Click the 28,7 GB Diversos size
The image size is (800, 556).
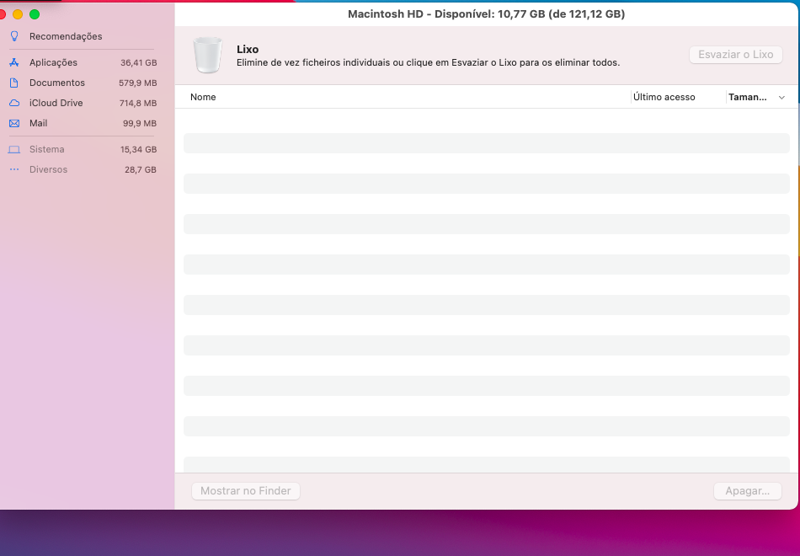(141, 170)
